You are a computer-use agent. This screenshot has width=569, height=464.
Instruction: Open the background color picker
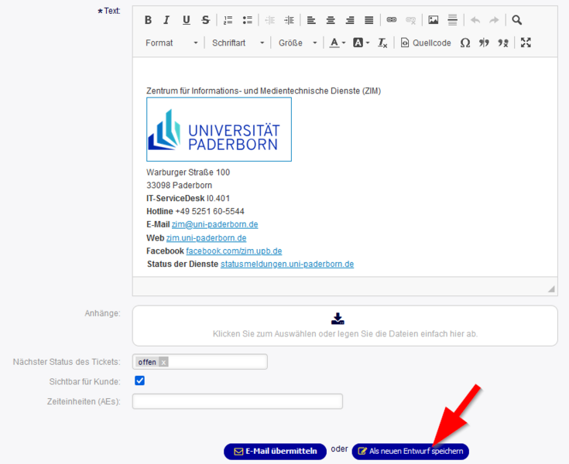362,43
